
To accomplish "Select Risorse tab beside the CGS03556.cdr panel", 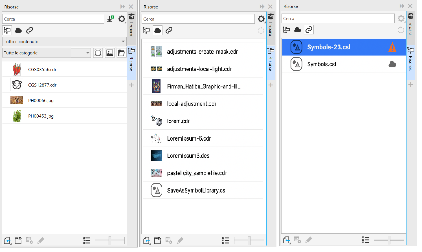I will click(x=131, y=61).
